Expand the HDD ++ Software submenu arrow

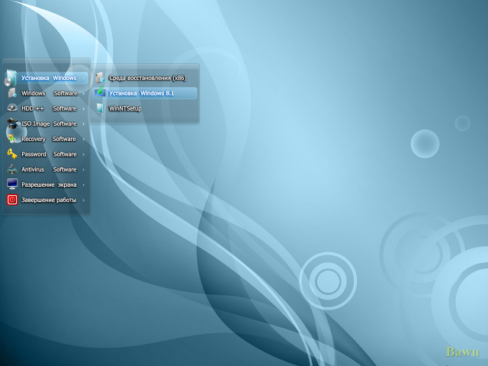tap(84, 108)
